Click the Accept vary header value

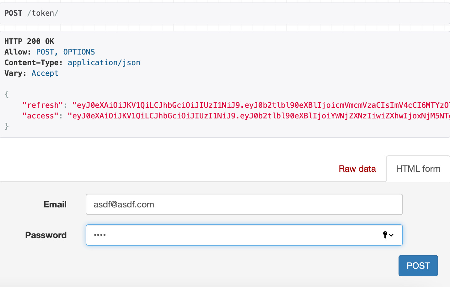pyautogui.click(x=45, y=73)
